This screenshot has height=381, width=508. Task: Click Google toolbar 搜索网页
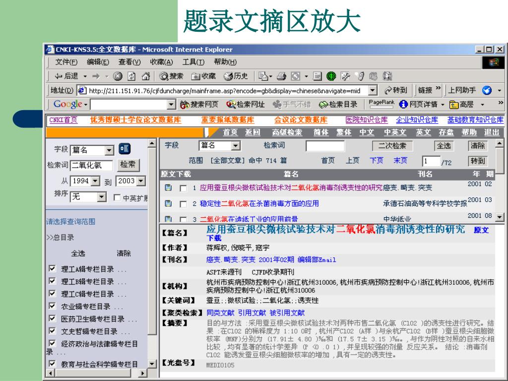coord(199,104)
